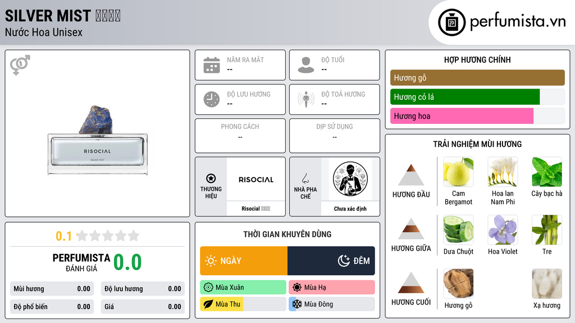Click the Mùa Xuân season bar
The height and width of the screenshot is (323, 575).
coord(243,288)
